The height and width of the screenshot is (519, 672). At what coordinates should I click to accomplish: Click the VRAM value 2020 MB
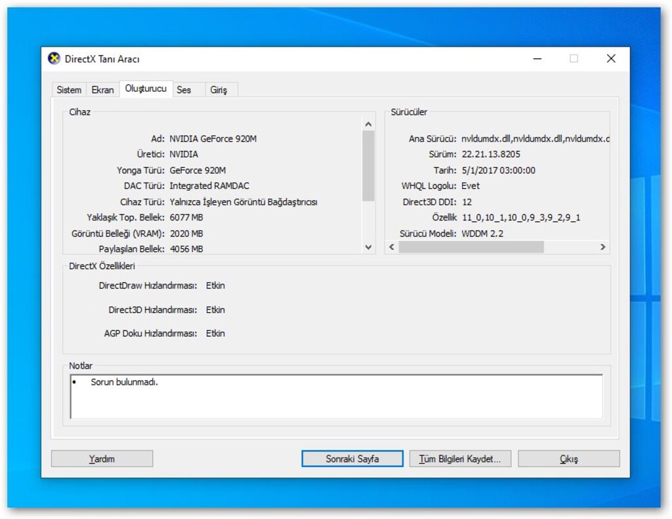(186, 234)
